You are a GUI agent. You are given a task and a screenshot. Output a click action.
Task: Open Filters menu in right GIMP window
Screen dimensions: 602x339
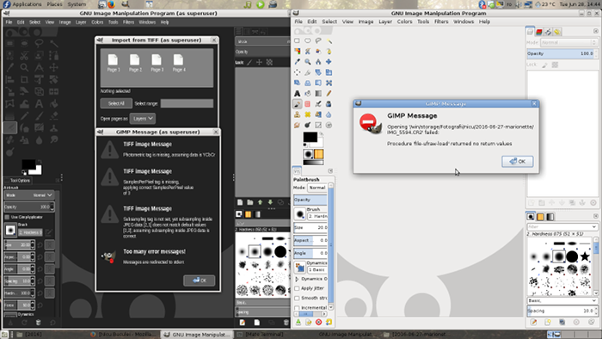[x=441, y=22]
